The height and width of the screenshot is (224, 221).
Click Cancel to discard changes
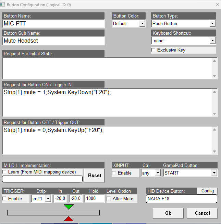pos(202,213)
